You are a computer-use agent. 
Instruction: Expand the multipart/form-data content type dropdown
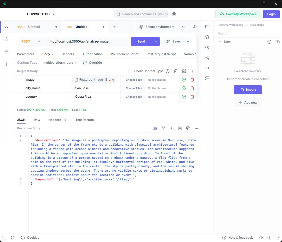coord(60,63)
